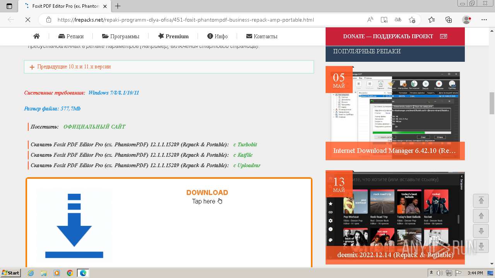495x278 pixels.
Task: Open the Start menu
Action: (10, 273)
